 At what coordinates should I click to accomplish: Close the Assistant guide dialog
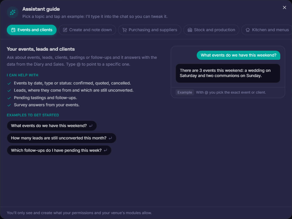284,7
